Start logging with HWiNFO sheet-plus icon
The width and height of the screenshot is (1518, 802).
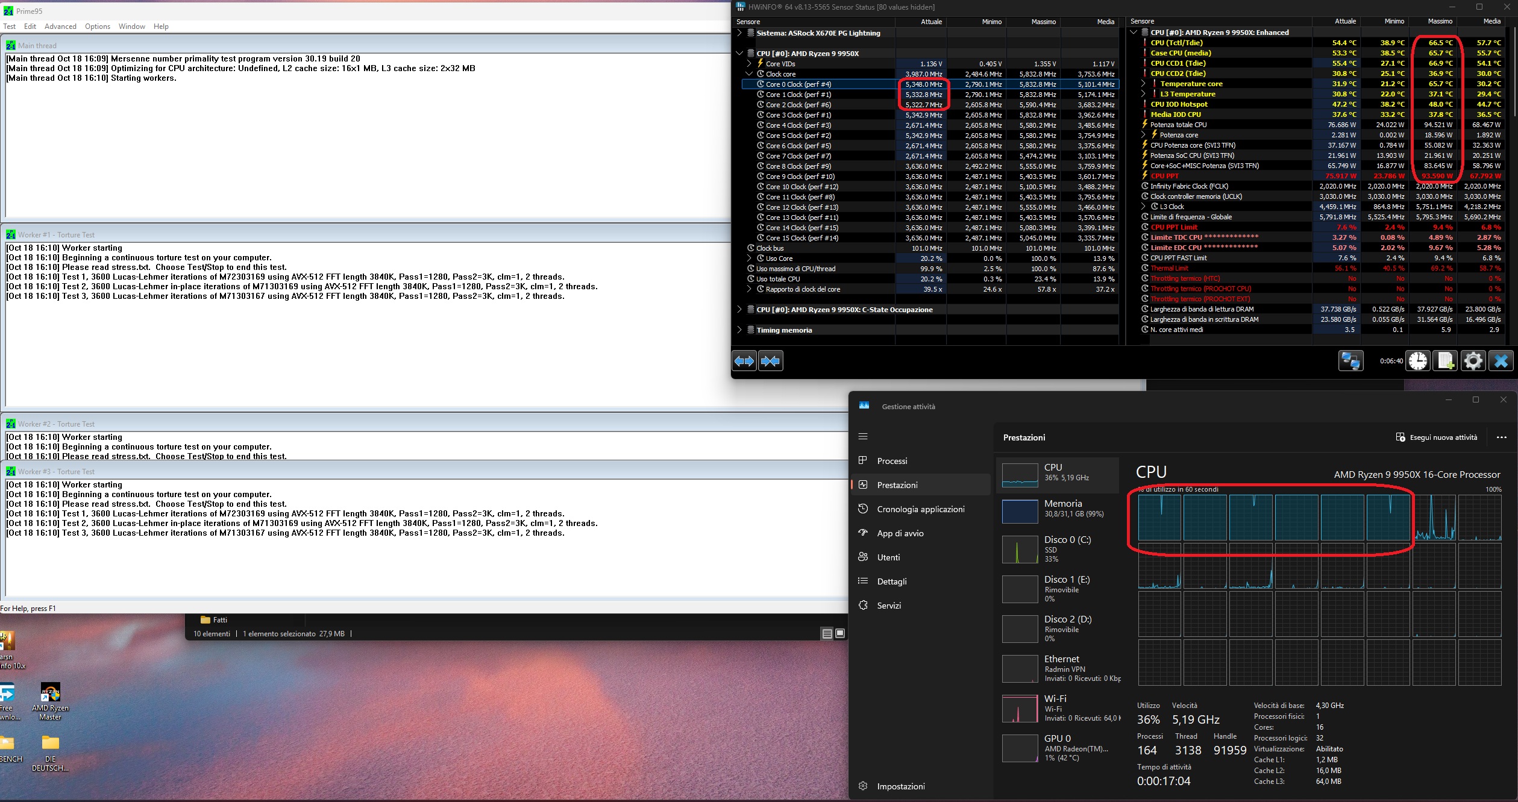tap(1446, 361)
